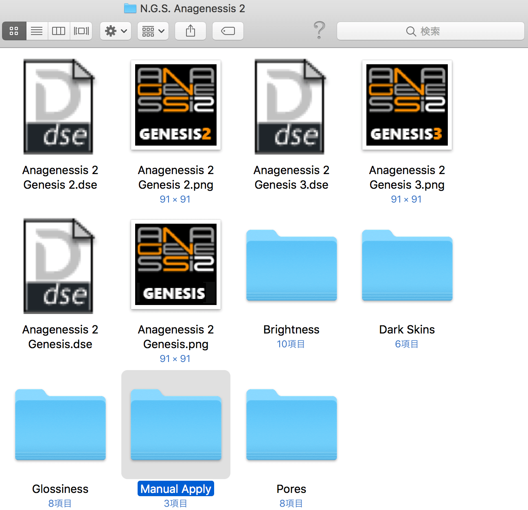Select the Glossiness folder

[60, 425]
